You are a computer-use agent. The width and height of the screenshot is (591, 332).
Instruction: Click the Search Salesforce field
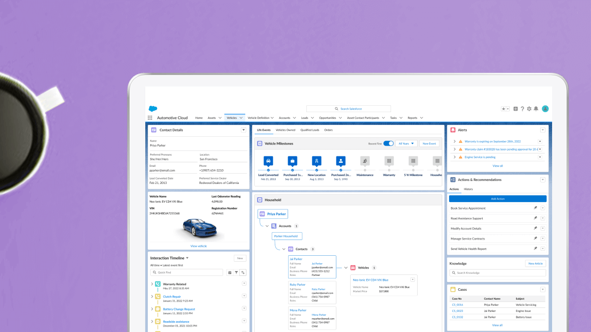(348, 109)
